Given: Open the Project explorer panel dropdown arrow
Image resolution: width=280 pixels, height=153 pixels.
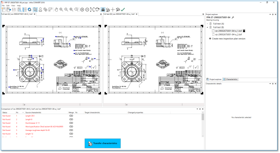Looking at the screenshot, I should click(x=270, y=14).
